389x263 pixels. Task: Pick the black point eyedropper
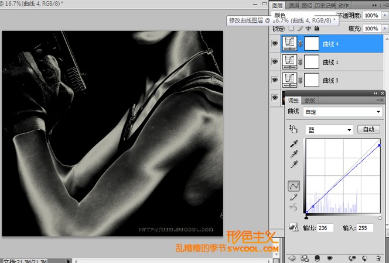pos(294,144)
